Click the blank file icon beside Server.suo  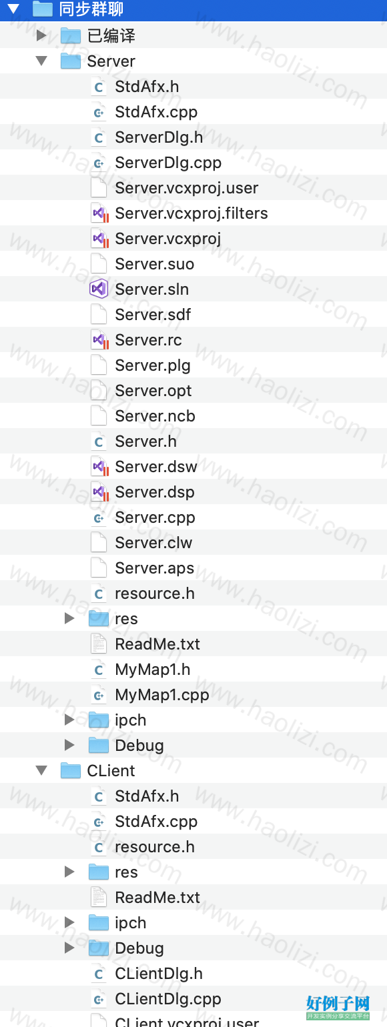pos(99,264)
